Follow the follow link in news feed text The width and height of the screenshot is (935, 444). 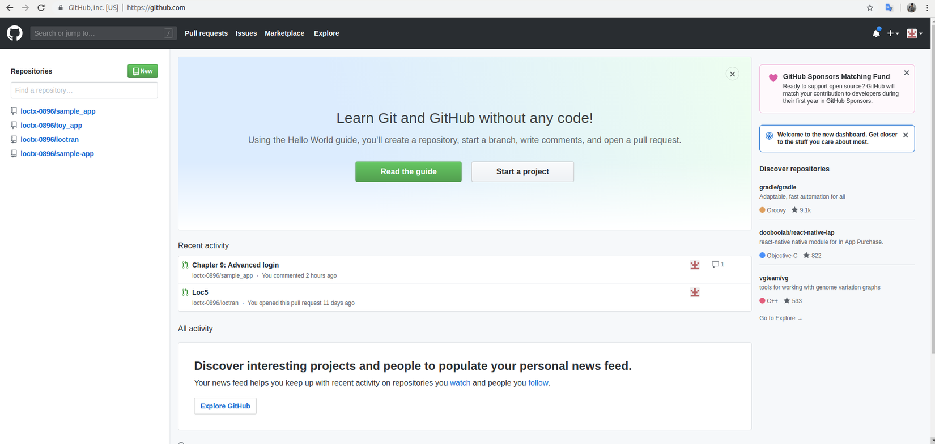pyautogui.click(x=538, y=383)
